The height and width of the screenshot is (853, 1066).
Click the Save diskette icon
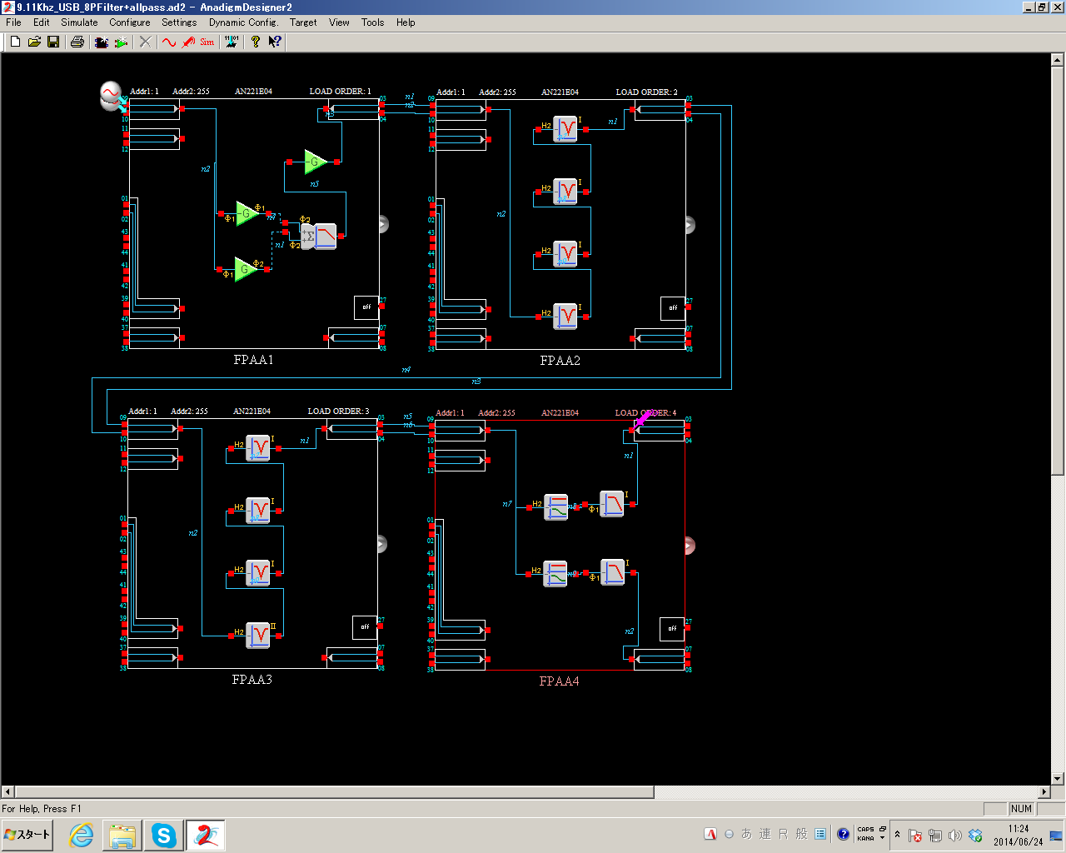[x=53, y=42]
